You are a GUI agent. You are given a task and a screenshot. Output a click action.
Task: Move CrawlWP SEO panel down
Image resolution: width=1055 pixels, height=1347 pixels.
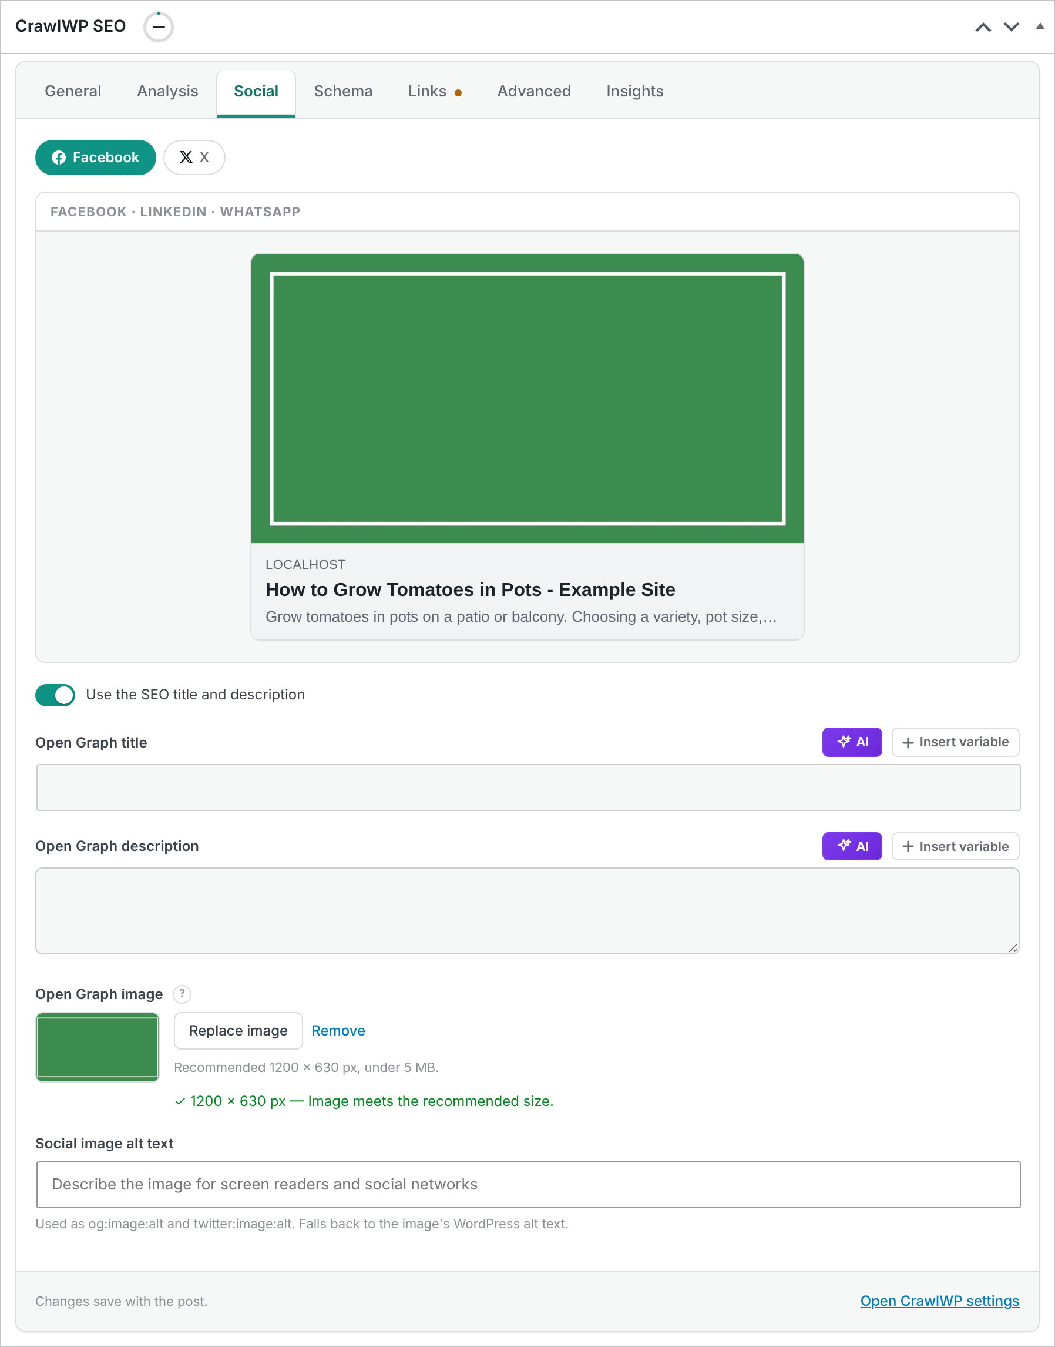click(1011, 27)
